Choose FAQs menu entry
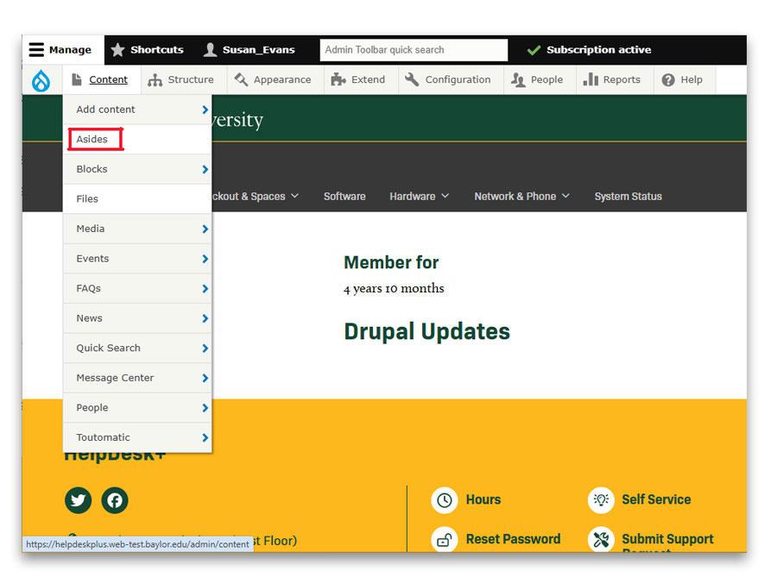Image resolution: width=777 pixels, height=584 pixels. (137, 288)
